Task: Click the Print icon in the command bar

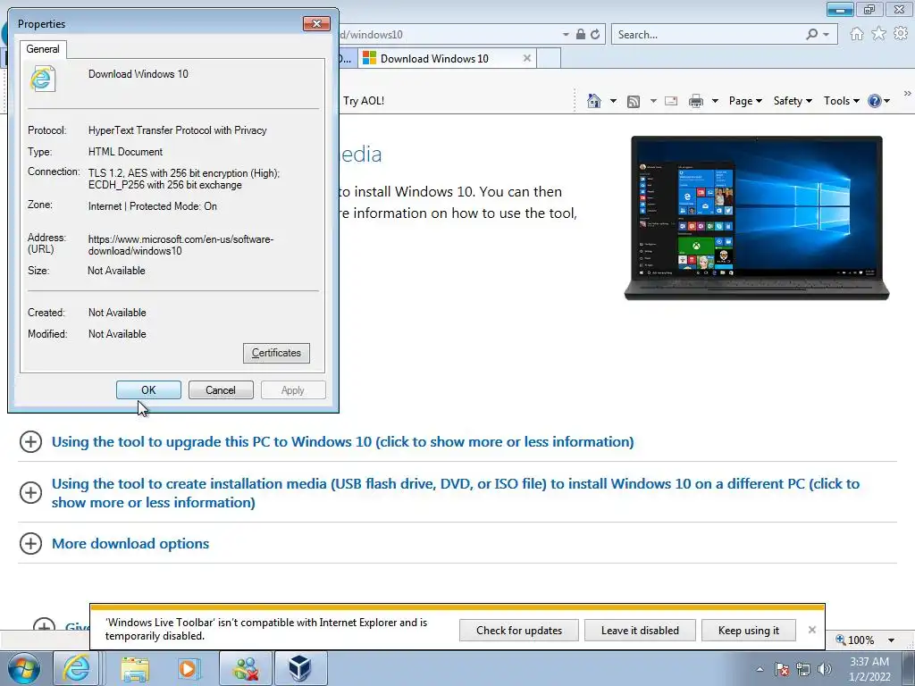Action: pos(695,102)
